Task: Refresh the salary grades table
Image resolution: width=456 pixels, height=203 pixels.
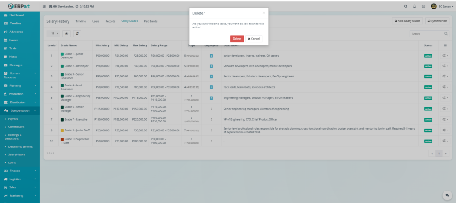Action: point(77,34)
